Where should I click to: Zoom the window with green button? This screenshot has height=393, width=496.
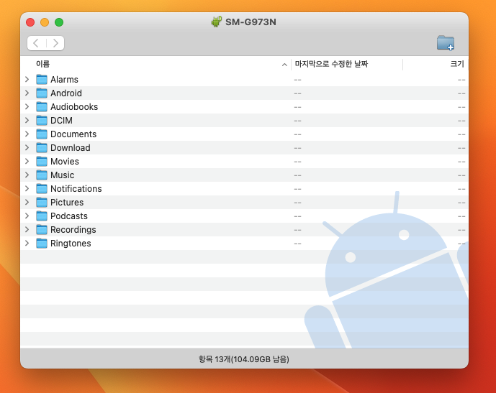pos(59,22)
